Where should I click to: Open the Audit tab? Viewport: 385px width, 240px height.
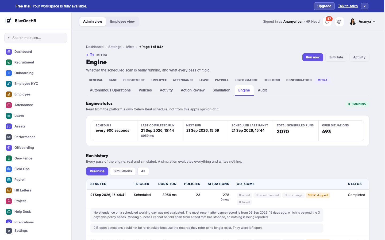pyautogui.click(x=262, y=90)
